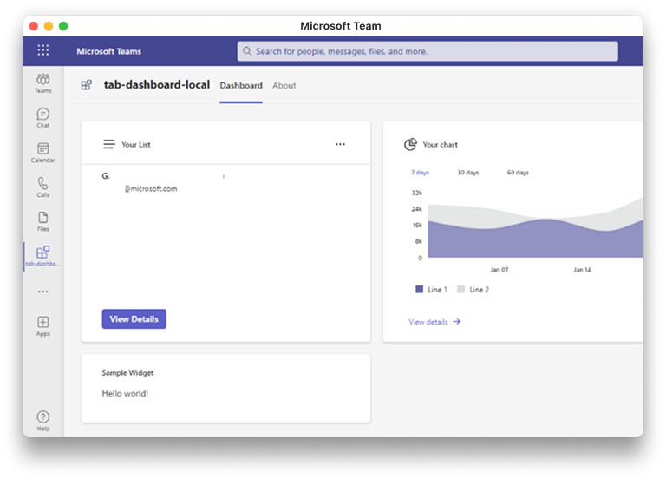Click the 32k axis value
This screenshot has height=479, width=666.
[x=416, y=193]
